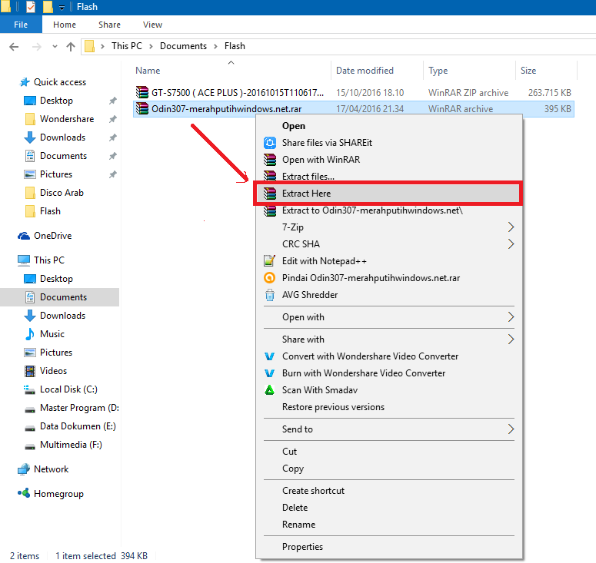This screenshot has width=596, height=563.
Task: Click the Homegroup icon in sidebar
Action: pos(24,493)
